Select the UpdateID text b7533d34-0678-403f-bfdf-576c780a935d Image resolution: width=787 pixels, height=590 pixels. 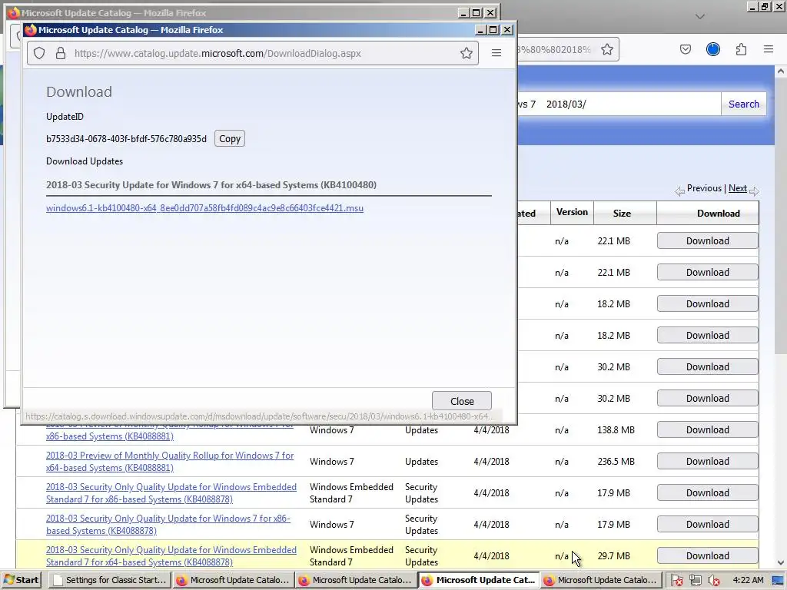(127, 139)
